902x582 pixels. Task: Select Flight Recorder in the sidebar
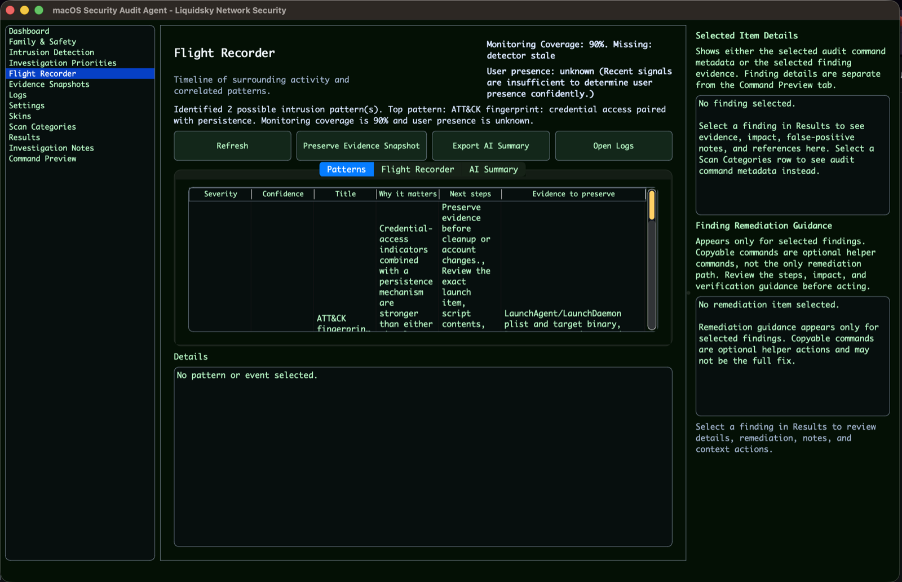tap(80, 73)
